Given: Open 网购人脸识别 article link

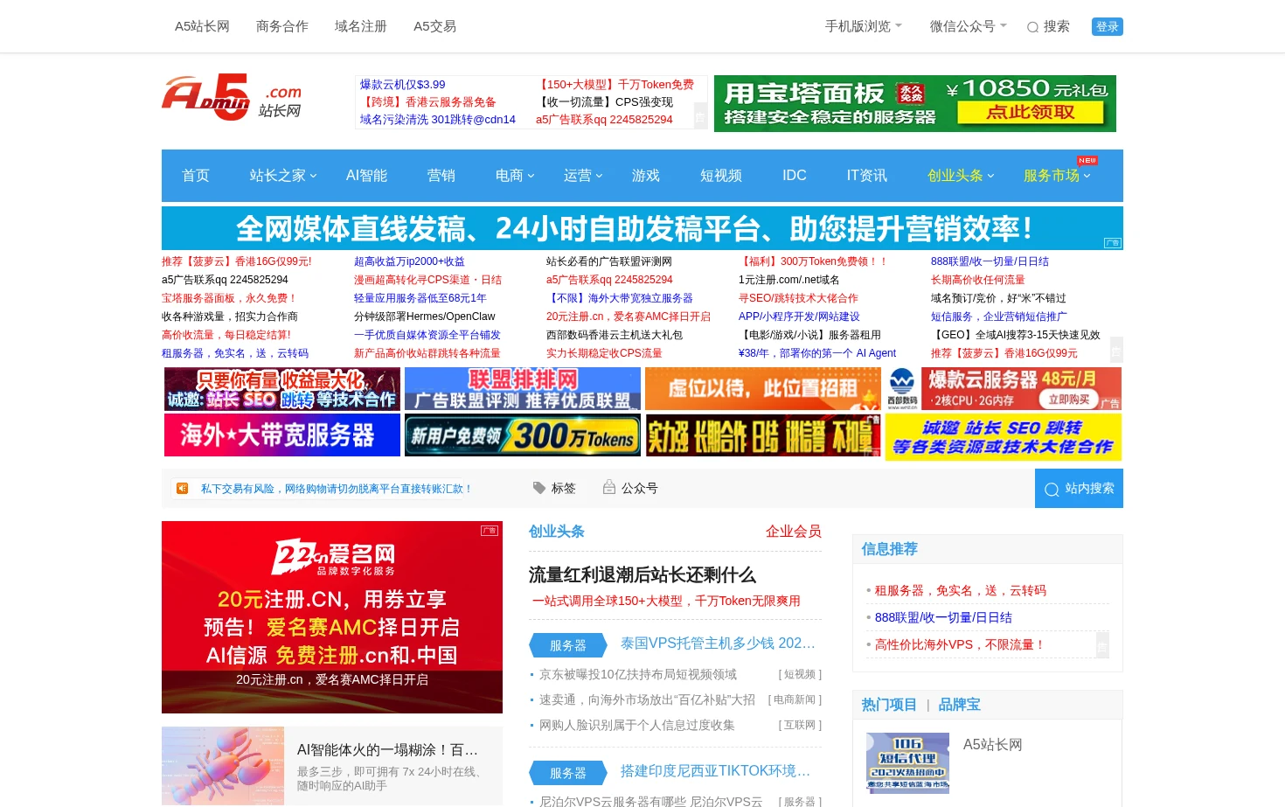Looking at the screenshot, I should coord(636,726).
